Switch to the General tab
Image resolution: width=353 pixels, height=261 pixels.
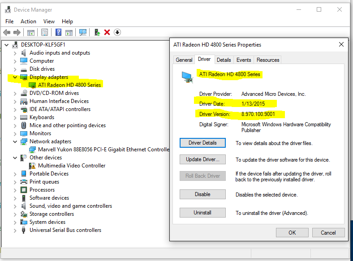coord(184,60)
